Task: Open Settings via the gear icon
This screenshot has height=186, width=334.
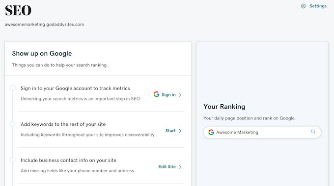Action: pyautogui.click(x=304, y=6)
